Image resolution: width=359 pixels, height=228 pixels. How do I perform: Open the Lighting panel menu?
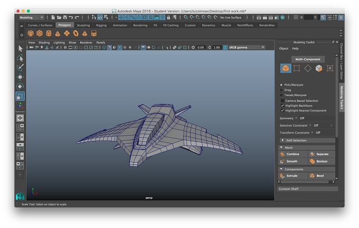tap(59, 43)
